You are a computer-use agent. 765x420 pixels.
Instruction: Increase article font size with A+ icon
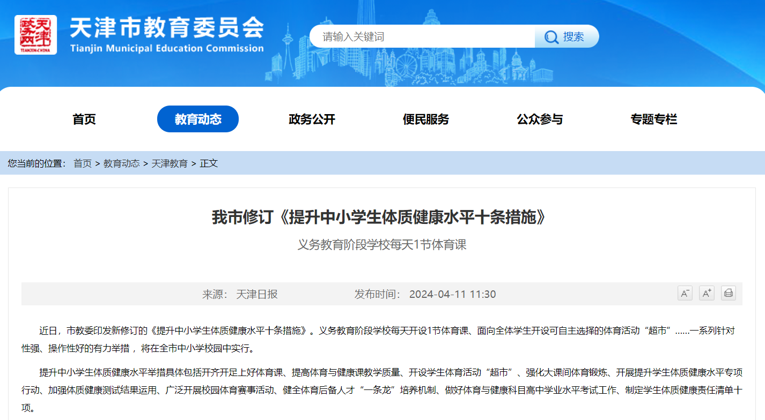707,293
